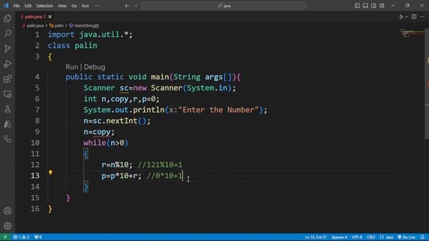Open the Customize Layout icon
The width and height of the screenshot is (429, 241).
(382, 5)
